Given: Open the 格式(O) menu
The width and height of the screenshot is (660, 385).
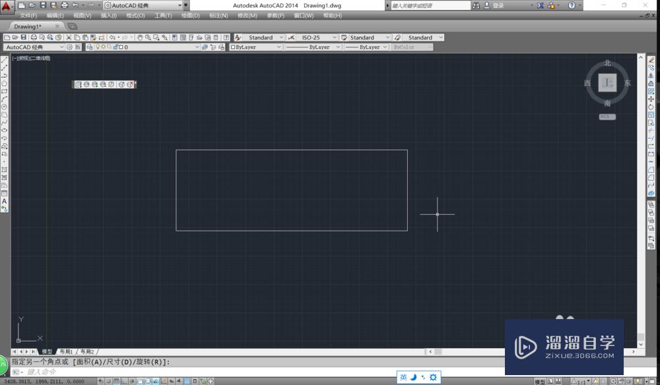Looking at the screenshot, I should [x=135, y=16].
